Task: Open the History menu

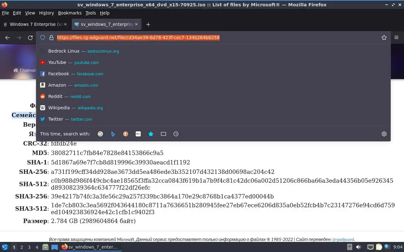Action: [x=46, y=13]
